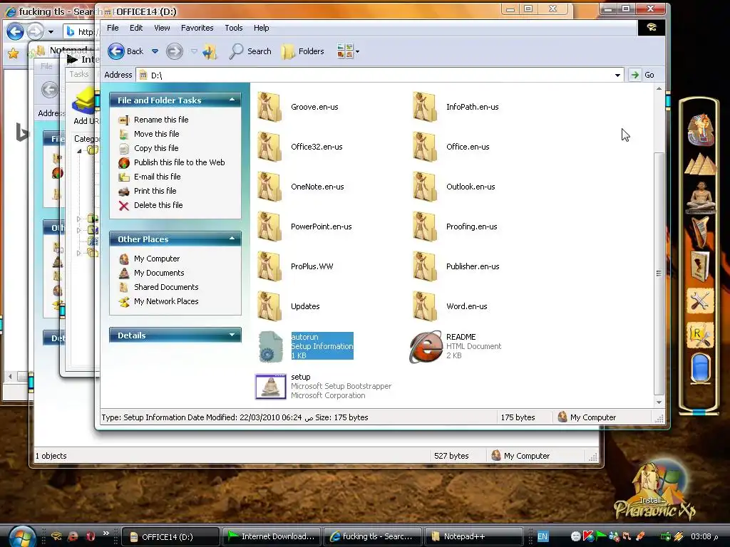Open the Back history dropdown arrow
This screenshot has width=730, height=547.
(x=155, y=51)
